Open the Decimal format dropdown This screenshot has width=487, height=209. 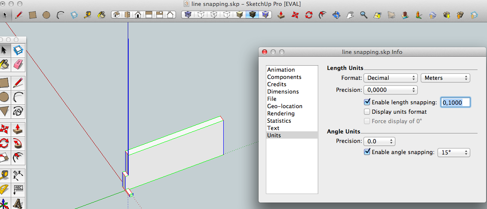(391, 78)
